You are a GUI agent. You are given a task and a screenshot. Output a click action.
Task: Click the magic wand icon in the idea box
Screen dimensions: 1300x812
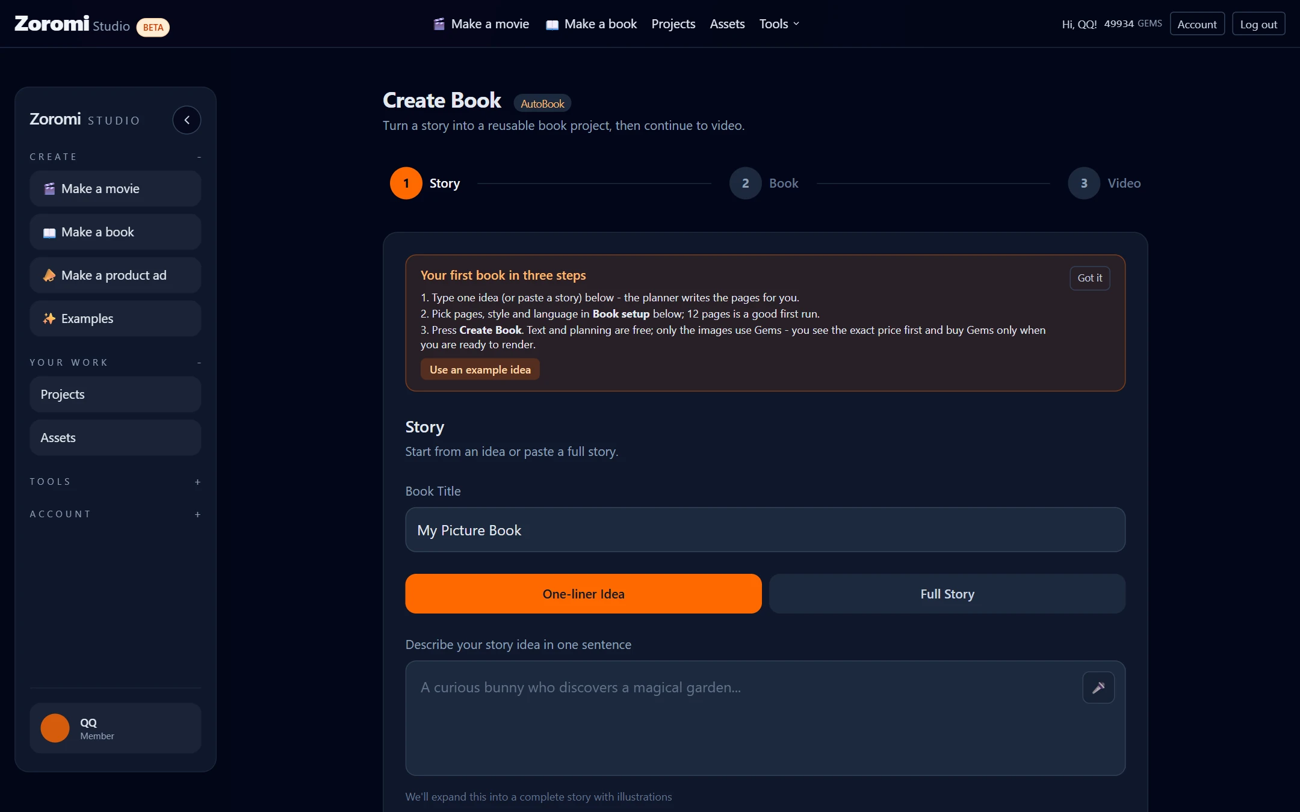(x=1098, y=687)
